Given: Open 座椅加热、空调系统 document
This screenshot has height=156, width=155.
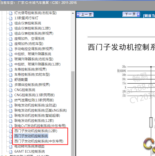Looking at the screenshot, I should [x=29, y=38].
